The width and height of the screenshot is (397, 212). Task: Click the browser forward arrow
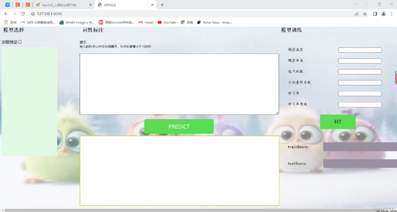14,14
